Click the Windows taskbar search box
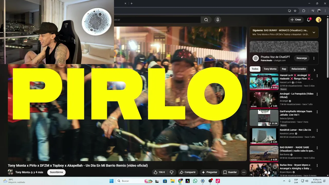Image resolution: width=329 pixels, height=185 pixels. 135,181
